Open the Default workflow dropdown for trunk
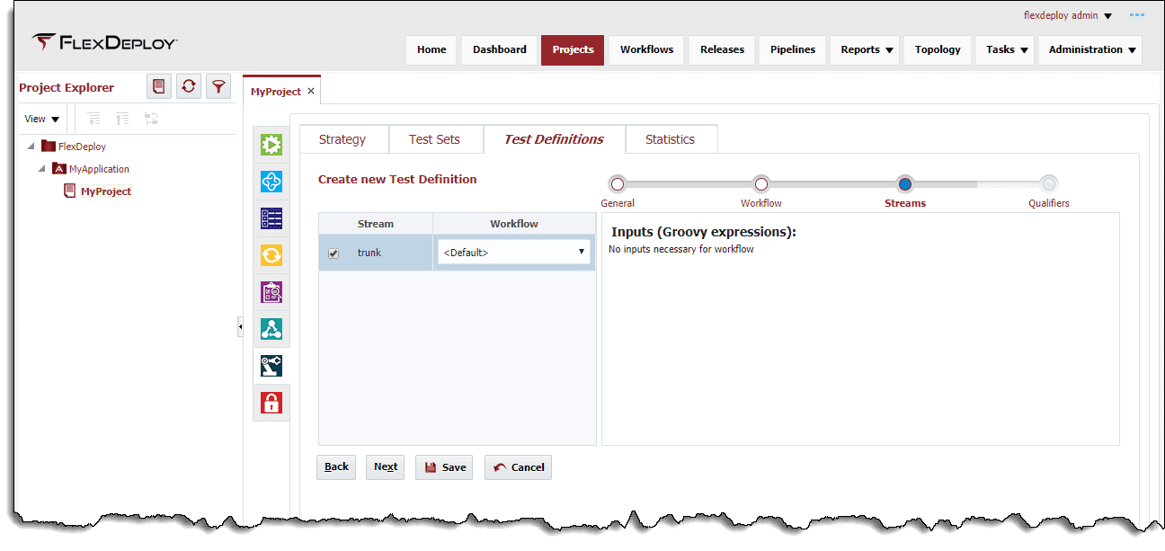 (515, 253)
